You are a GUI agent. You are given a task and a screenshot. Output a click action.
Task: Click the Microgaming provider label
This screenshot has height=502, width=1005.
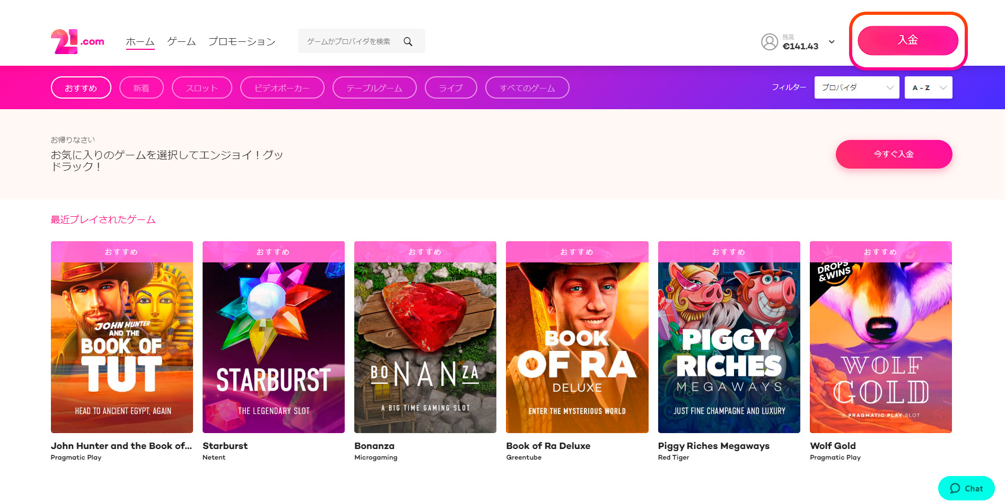(375, 457)
